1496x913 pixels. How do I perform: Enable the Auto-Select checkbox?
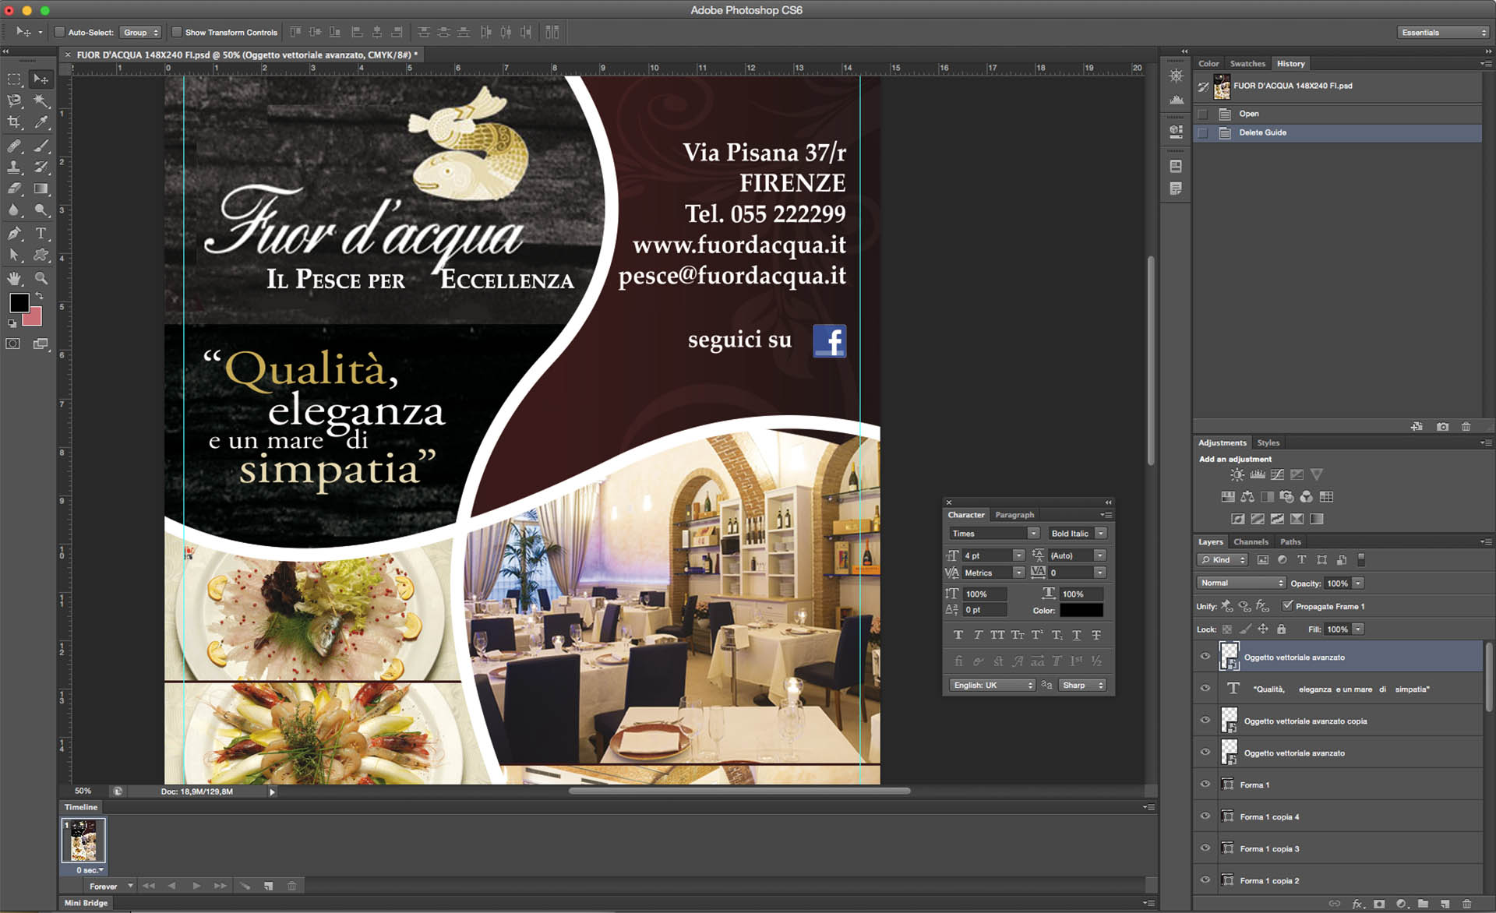pyautogui.click(x=59, y=33)
